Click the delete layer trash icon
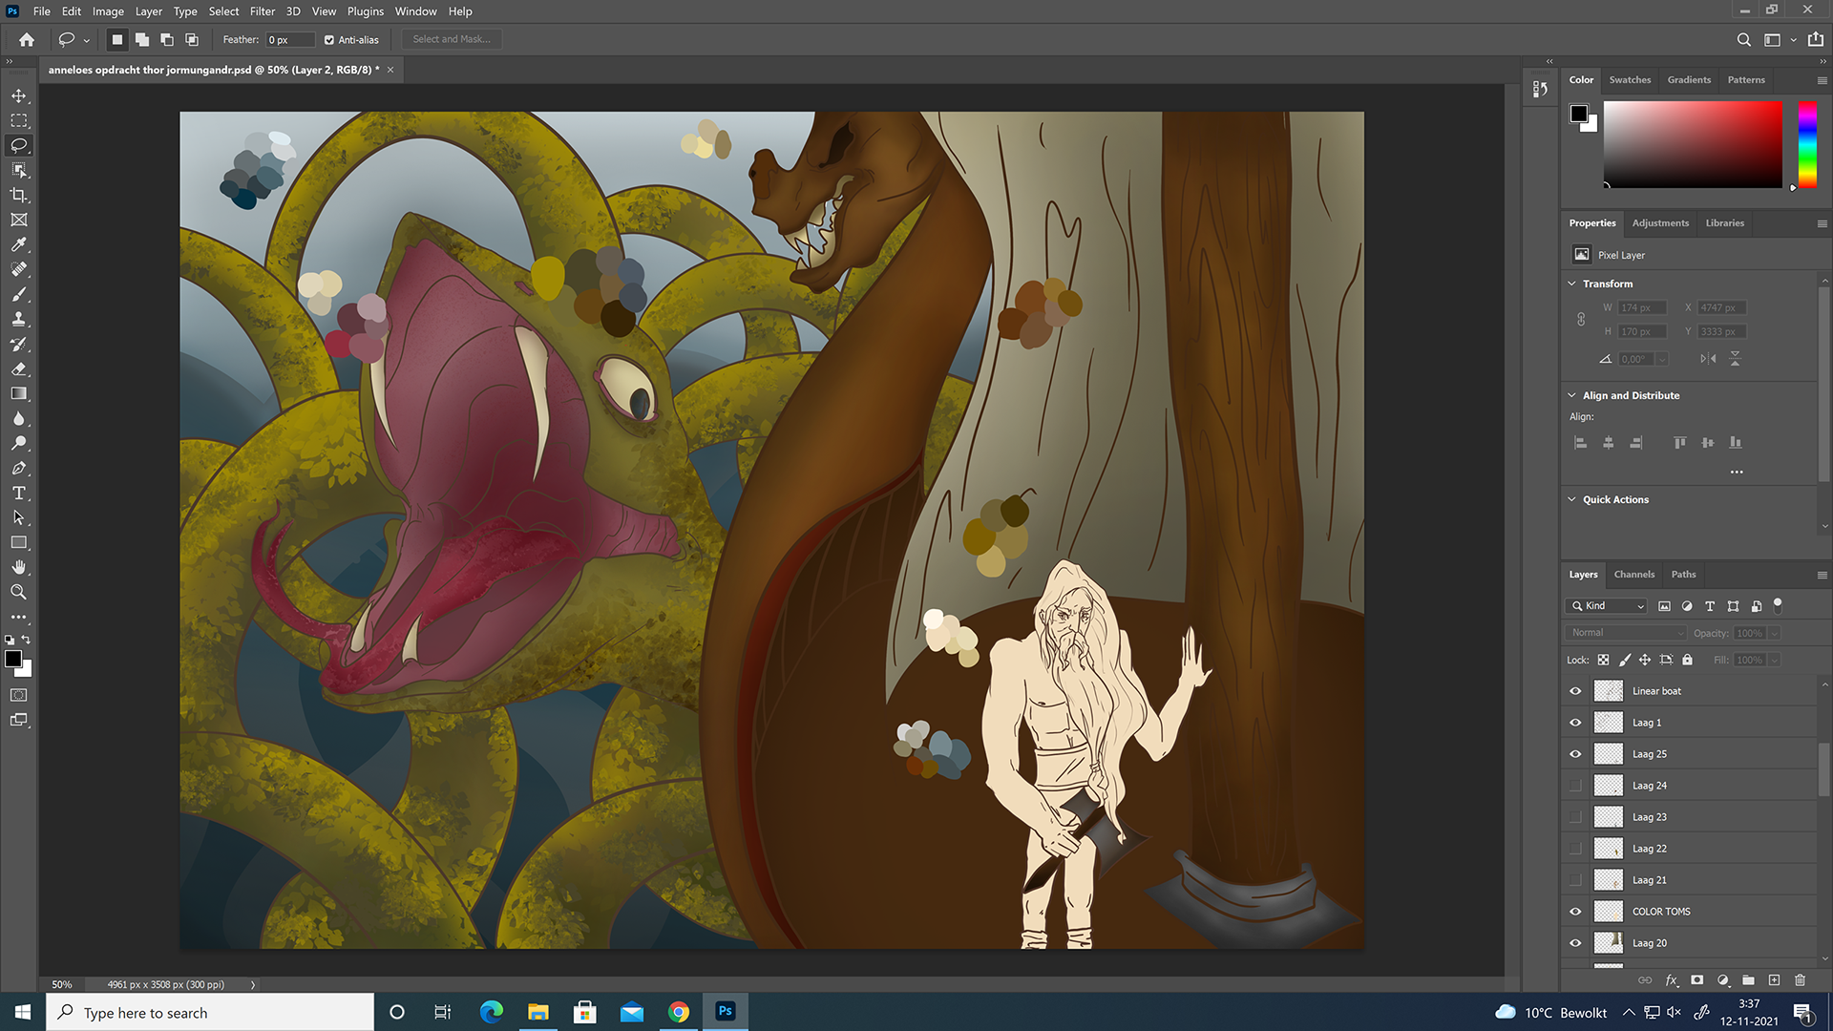 1800,979
